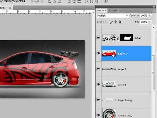157x118 pixels.
Task: Select the Layer 6 row by its name
Action: (x=122, y=69)
